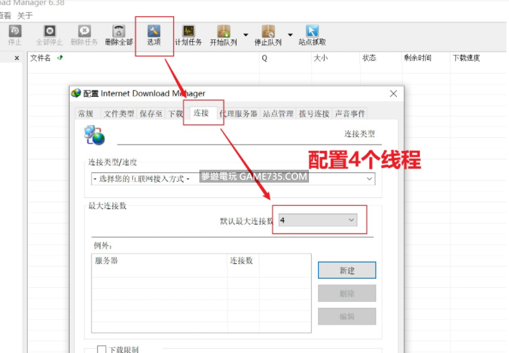
Task: Click the 新建 (New) button
Action: [x=347, y=270]
